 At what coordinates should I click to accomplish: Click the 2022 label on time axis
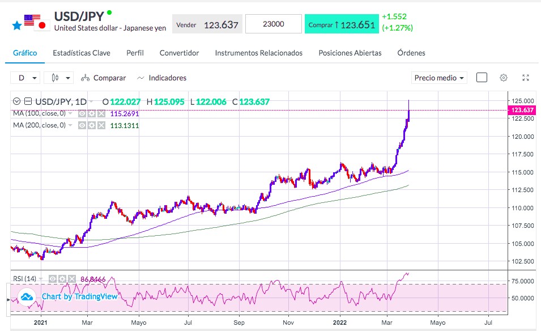click(x=340, y=322)
